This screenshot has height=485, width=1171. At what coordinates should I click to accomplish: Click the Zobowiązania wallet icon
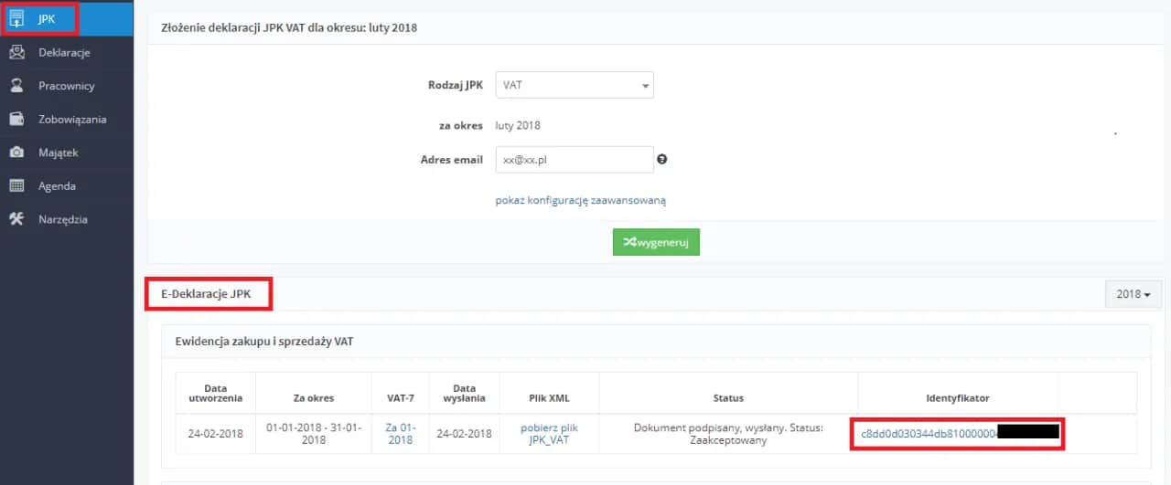[x=16, y=120]
